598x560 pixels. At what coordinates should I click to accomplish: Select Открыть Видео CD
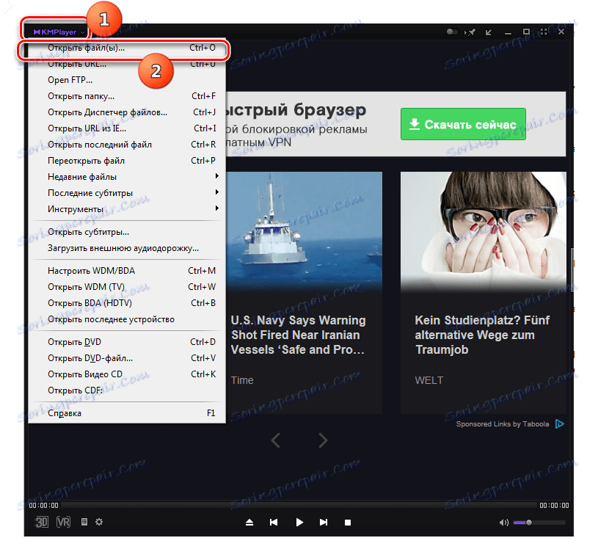127,374
